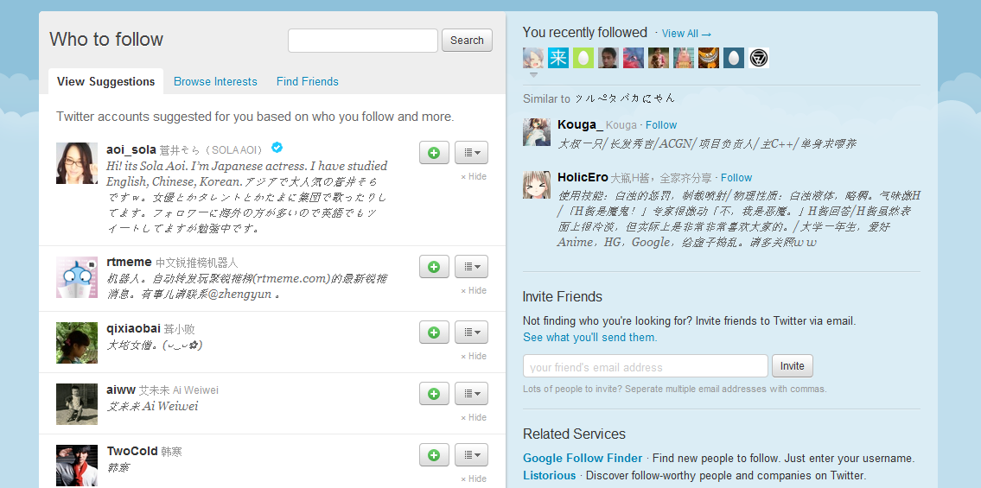
Task: Open the Kouga_ username link
Action: click(580, 125)
